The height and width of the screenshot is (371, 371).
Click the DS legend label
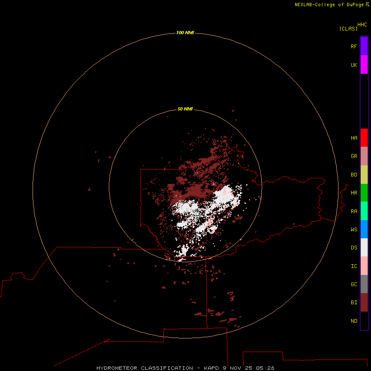(354, 248)
